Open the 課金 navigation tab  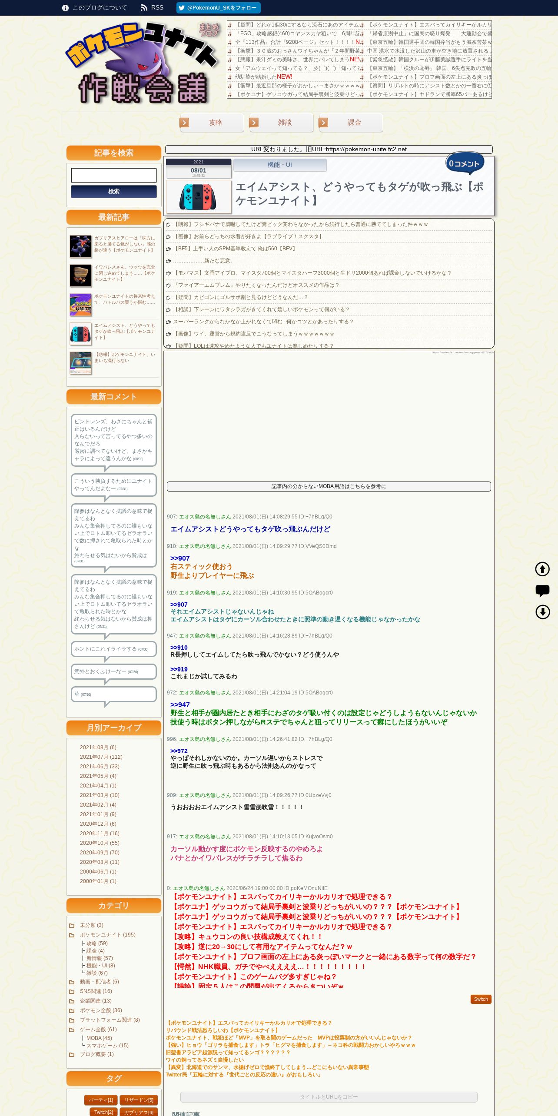point(351,123)
